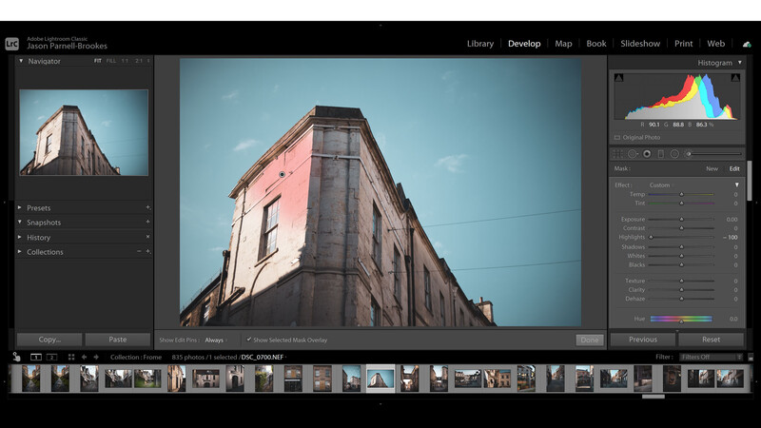Switch to the Develop module
Screen dimensions: 761x428
pos(524,44)
